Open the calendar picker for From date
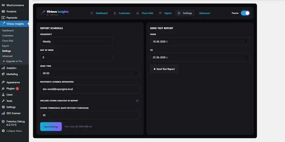 click(x=246, y=41)
